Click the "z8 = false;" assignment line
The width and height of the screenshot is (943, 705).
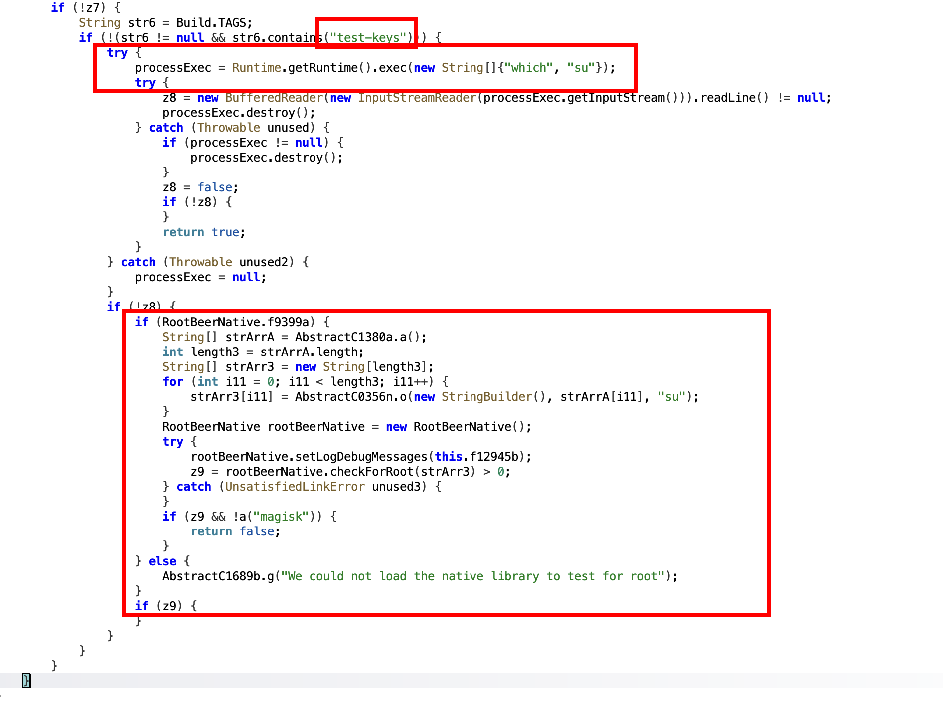click(200, 187)
